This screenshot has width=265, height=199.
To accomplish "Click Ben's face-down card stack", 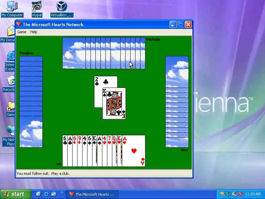I will click(177, 102).
